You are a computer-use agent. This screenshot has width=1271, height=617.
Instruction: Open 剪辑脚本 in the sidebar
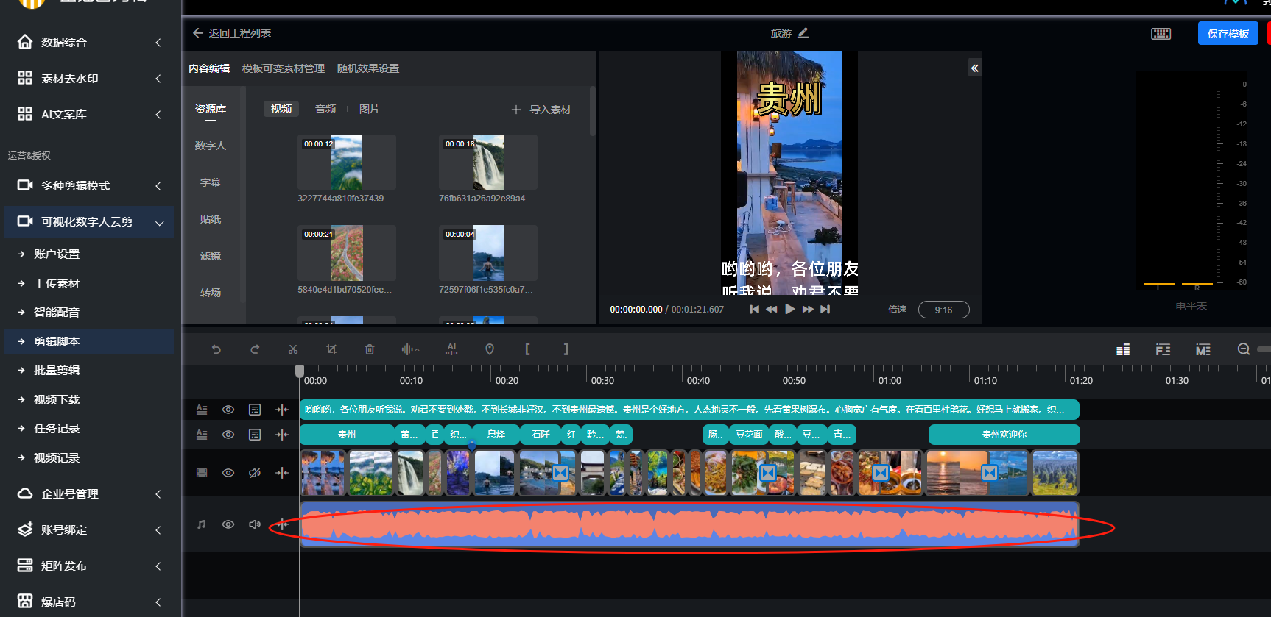pos(89,341)
